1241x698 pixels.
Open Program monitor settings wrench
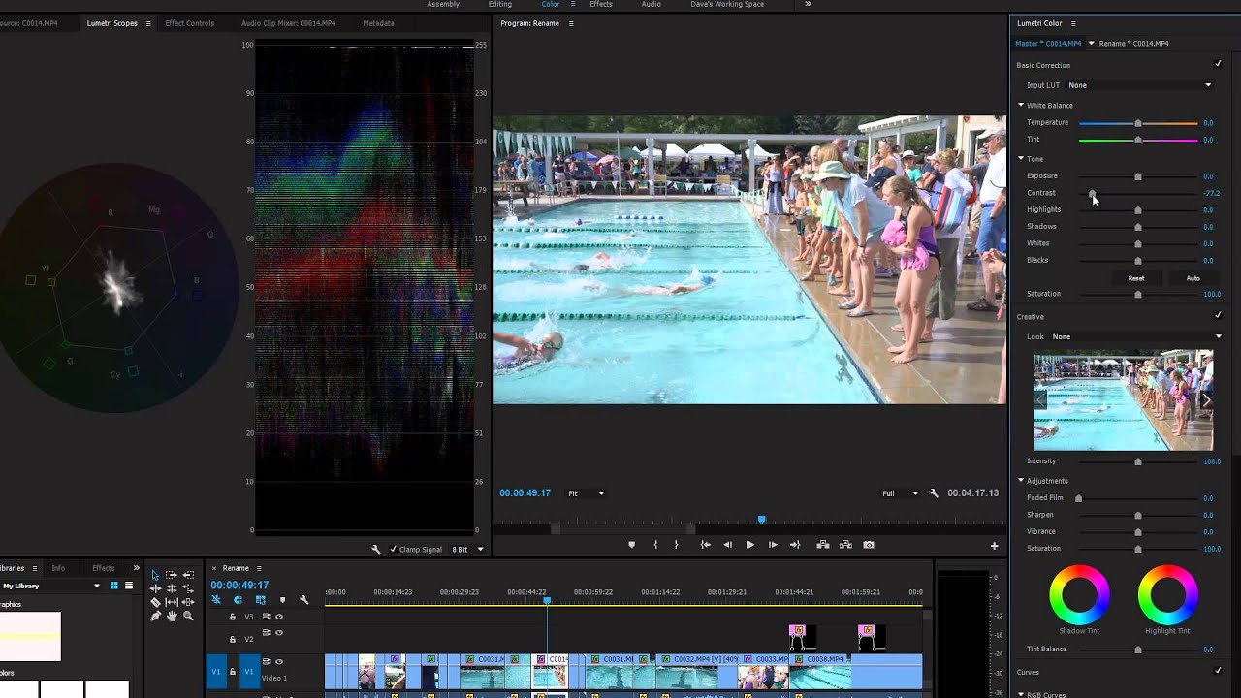(x=934, y=493)
